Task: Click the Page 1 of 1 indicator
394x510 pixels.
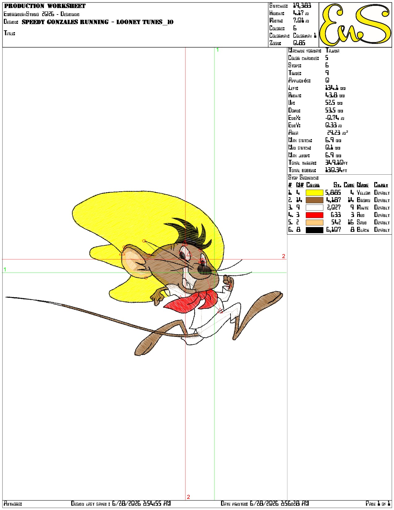Action: click(x=378, y=504)
